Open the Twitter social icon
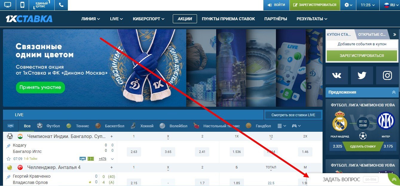 point(362,76)
